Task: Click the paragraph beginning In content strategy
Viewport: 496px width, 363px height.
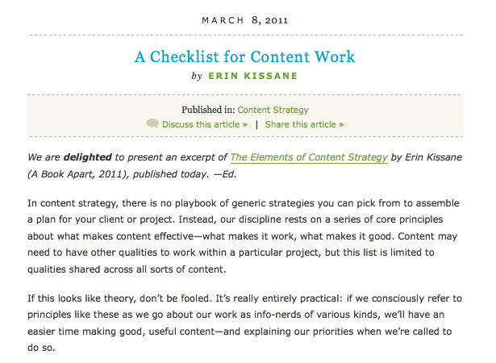Action: coord(244,236)
